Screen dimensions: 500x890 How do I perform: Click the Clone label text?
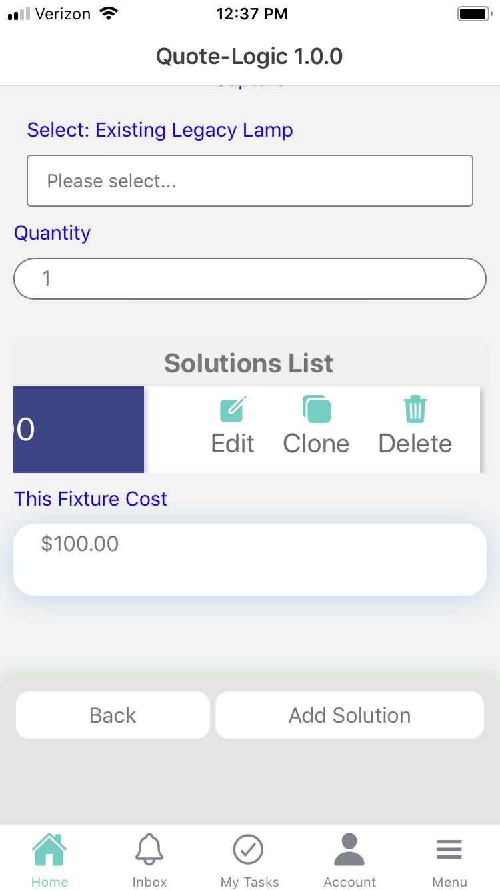pyautogui.click(x=316, y=444)
